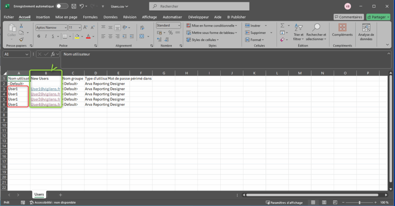Open Rechercher et sélectionner magnifier

316,31
